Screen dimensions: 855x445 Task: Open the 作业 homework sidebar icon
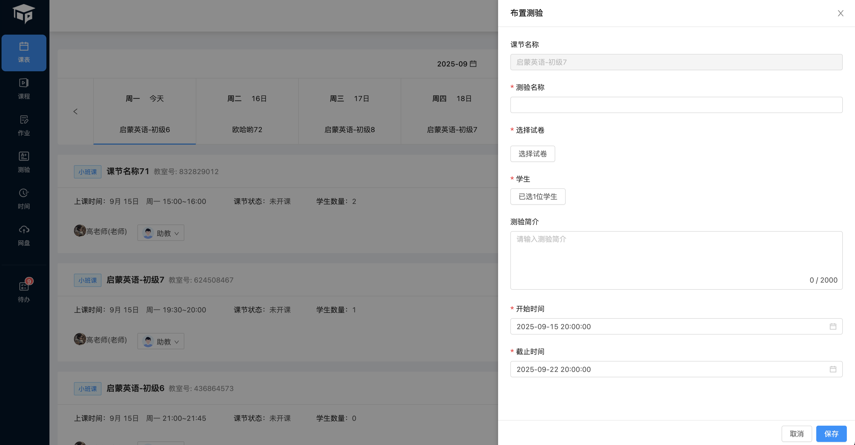tap(23, 126)
